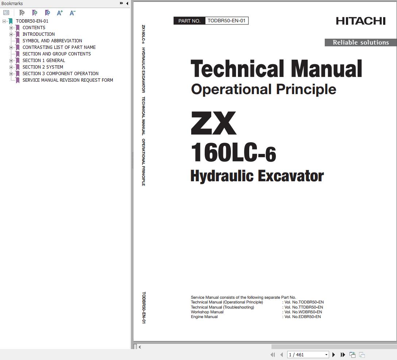Click the Bookmarks panel title
Screen dimensions: 397x360
point(12,4)
